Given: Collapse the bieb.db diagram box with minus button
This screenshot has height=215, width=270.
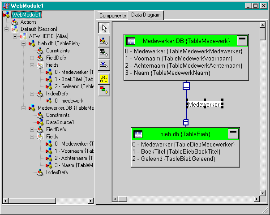Looking at the screenshot, I should point(233,133).
